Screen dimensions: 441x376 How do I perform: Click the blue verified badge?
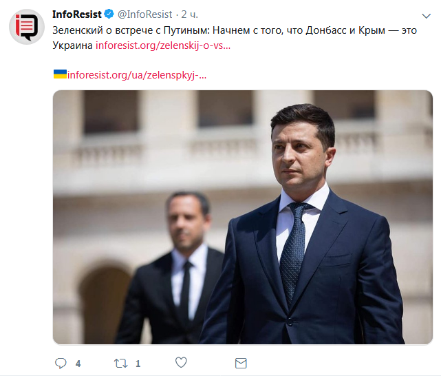coord(109,14)
